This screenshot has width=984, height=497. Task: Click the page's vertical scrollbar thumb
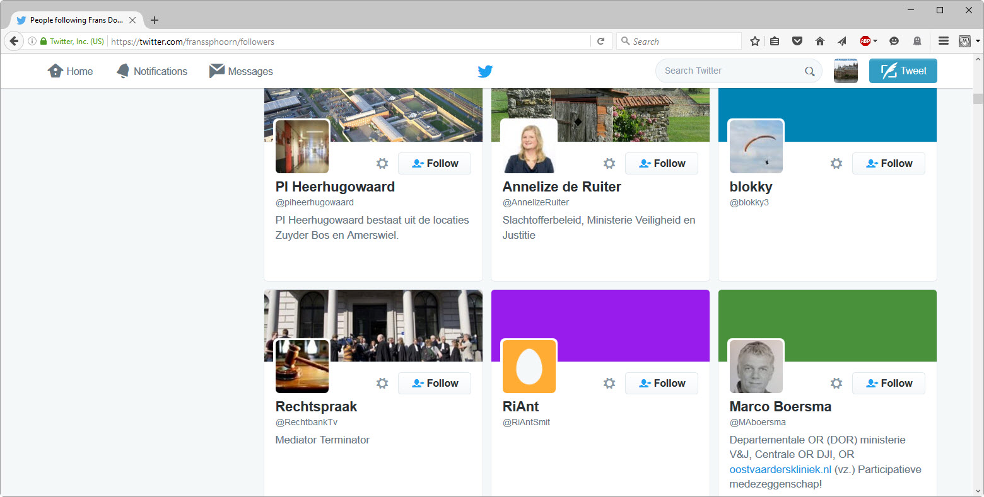pos(978,99)
